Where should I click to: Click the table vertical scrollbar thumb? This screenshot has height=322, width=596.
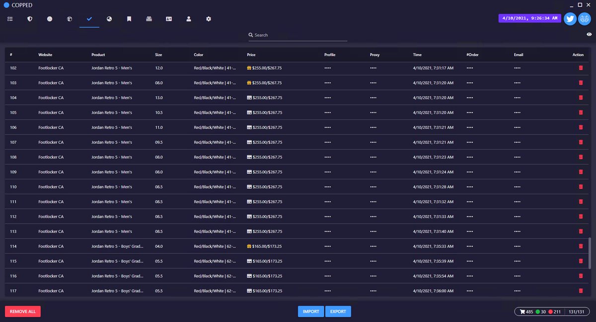pyautogui.click(x=590, y=253)
